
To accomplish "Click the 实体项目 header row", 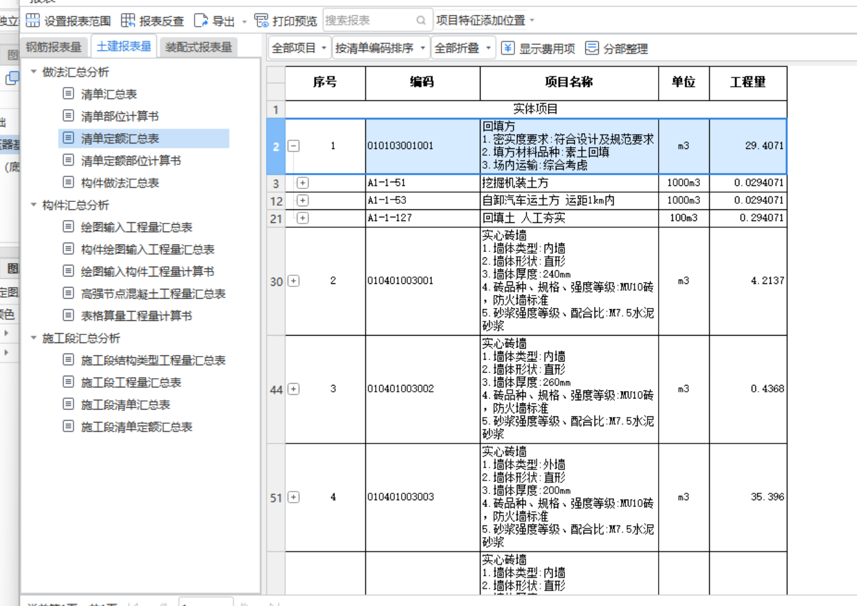I will (535, 109).
